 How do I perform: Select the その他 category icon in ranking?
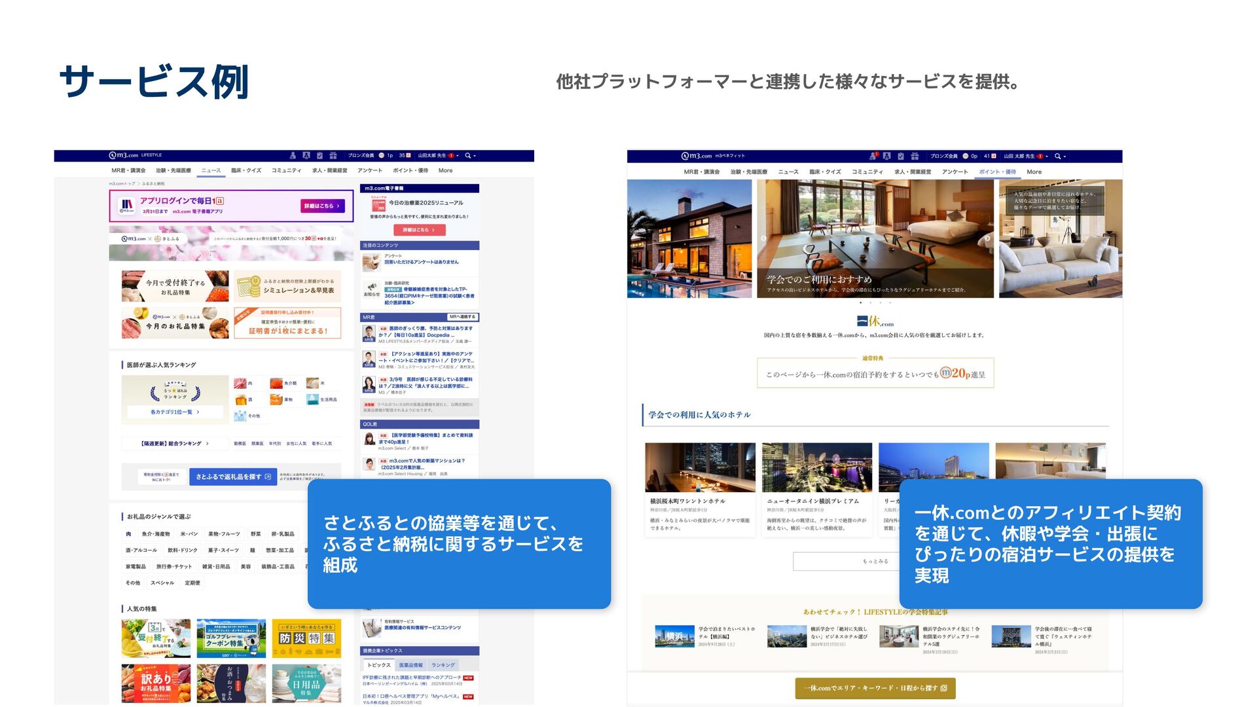tap(240, 416)
